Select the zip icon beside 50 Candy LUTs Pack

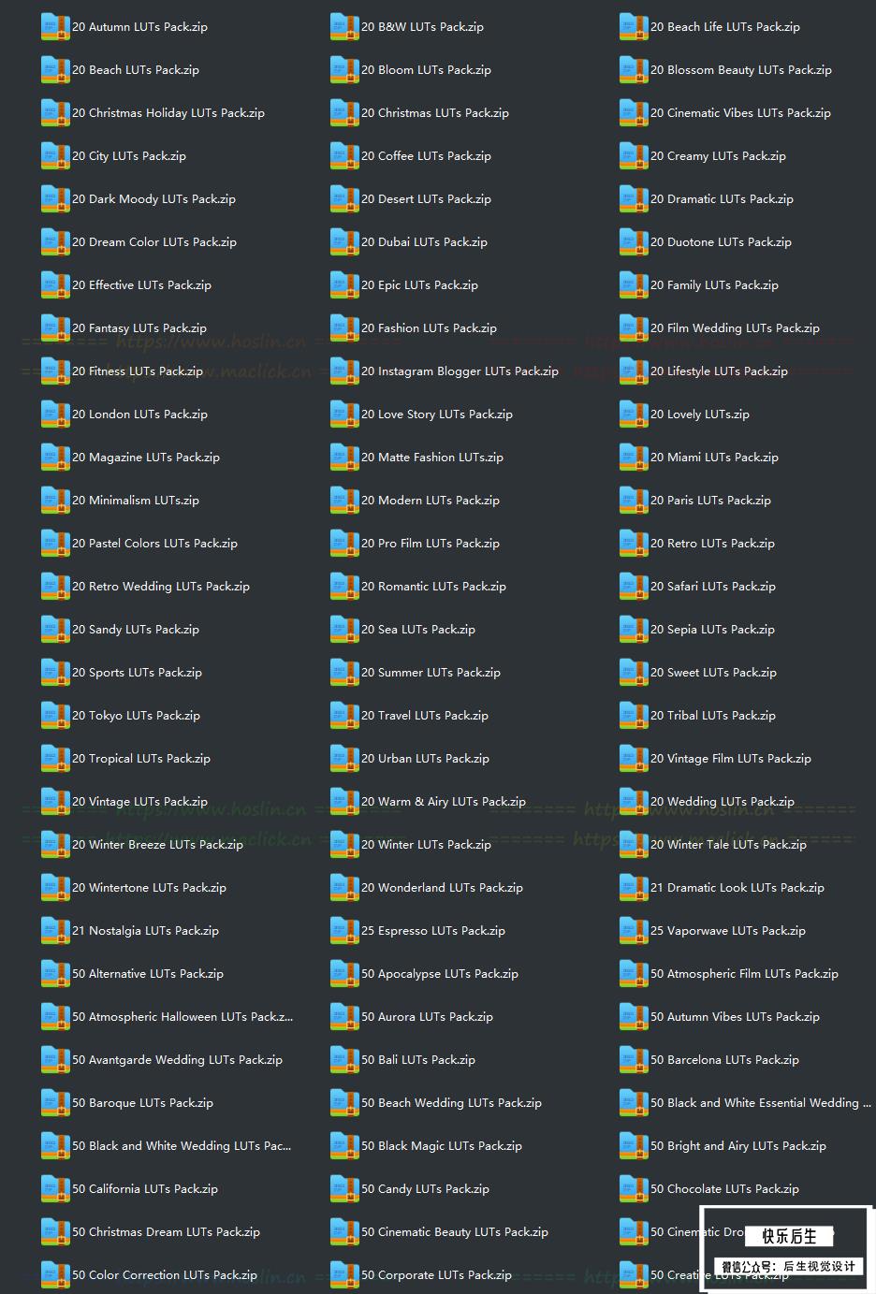click(344, 1189)
